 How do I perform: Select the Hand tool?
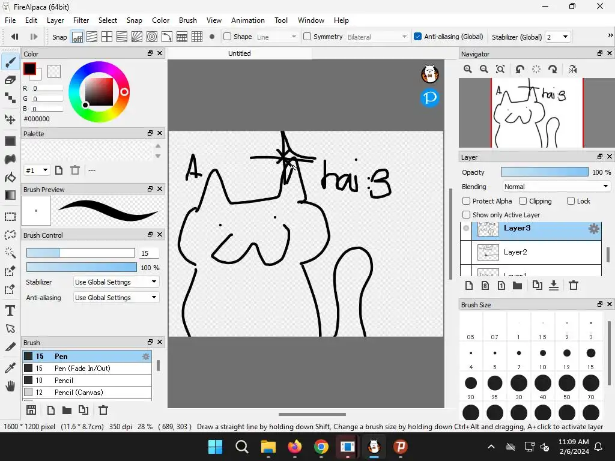tap(10, 387)
